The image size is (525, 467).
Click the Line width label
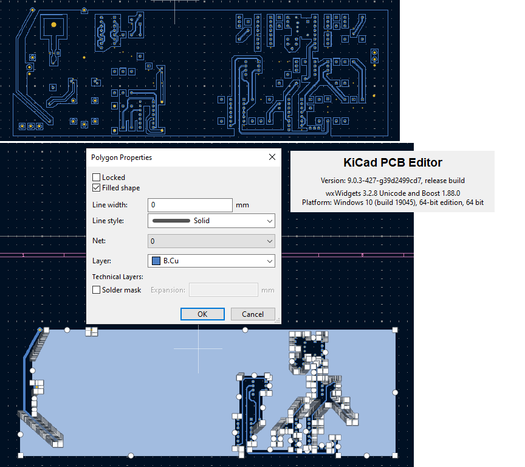(x=110, y=205)
